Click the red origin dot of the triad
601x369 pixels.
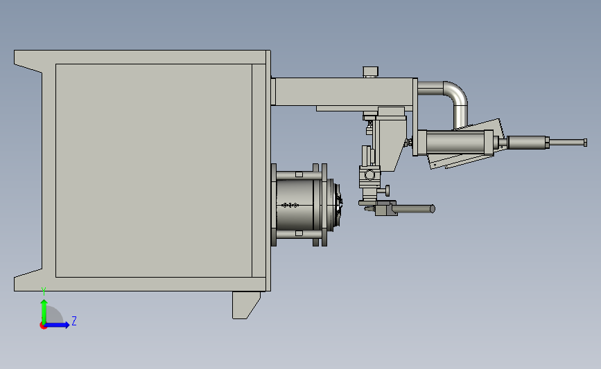[x=43, y=326]
